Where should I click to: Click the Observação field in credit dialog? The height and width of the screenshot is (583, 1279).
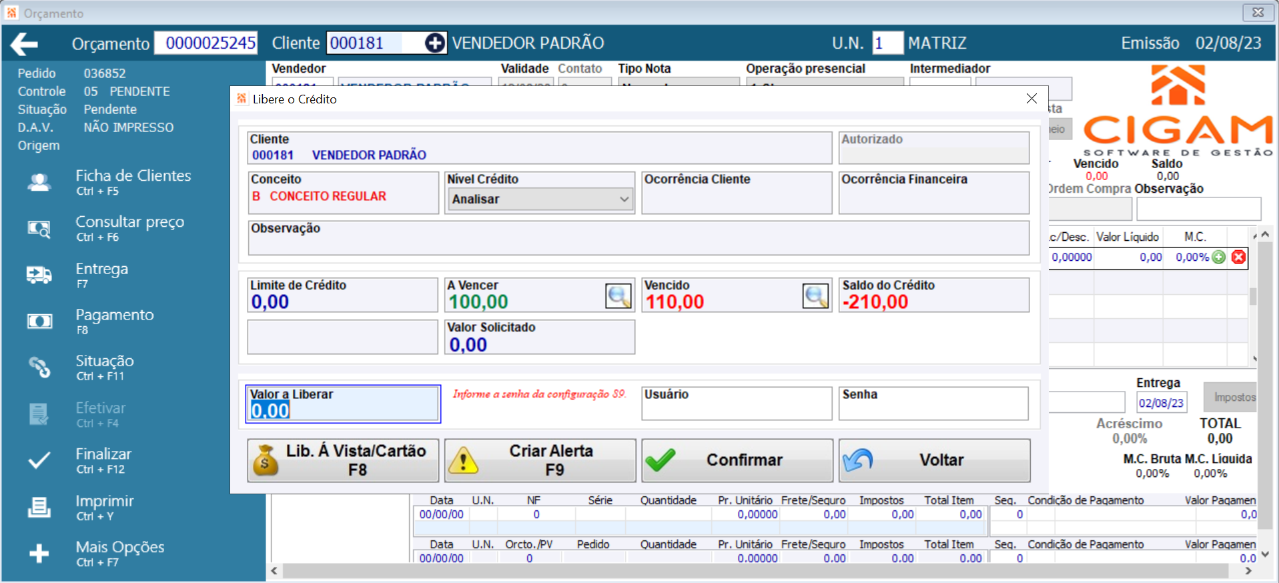coord(638,238)
